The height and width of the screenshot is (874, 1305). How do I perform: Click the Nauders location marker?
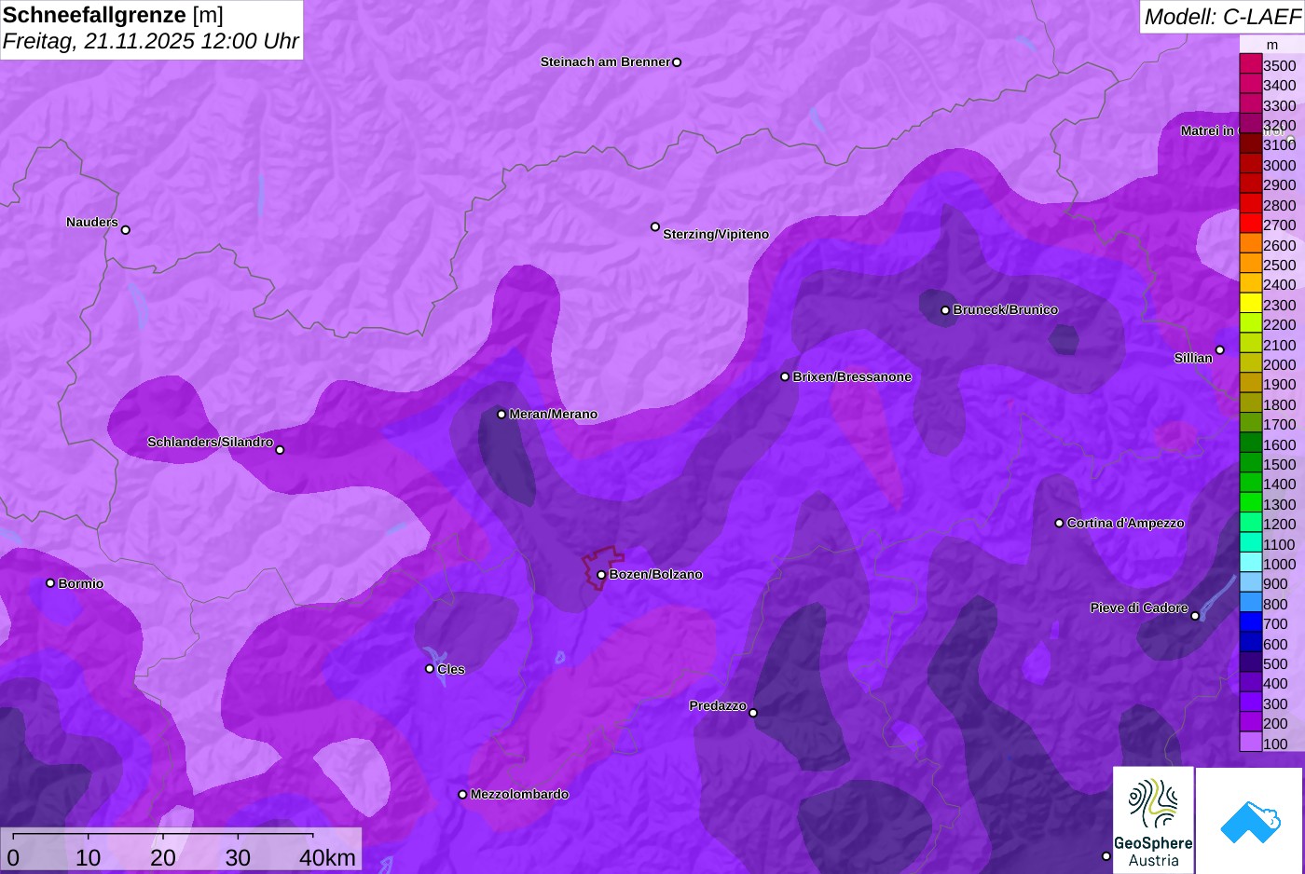(x=126, y=229)
